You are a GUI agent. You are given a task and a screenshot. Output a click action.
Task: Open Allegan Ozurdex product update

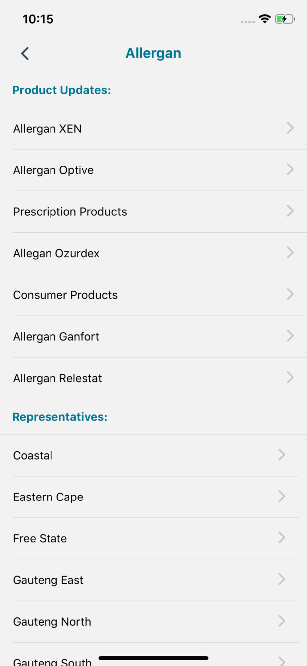pyautogui.click(x=153, y=253)
